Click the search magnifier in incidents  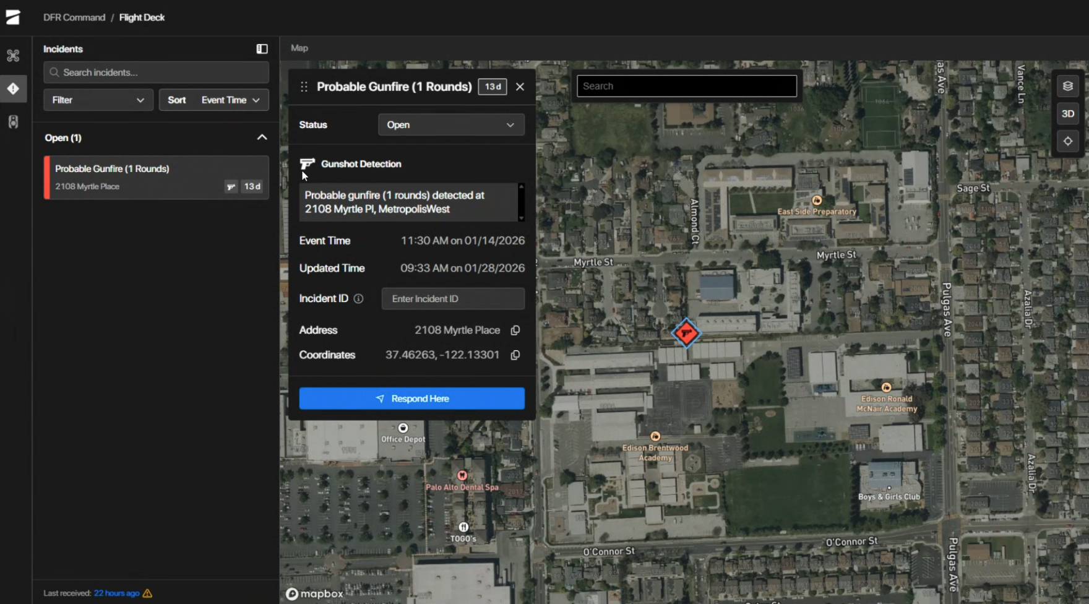[x=54, y=72]
